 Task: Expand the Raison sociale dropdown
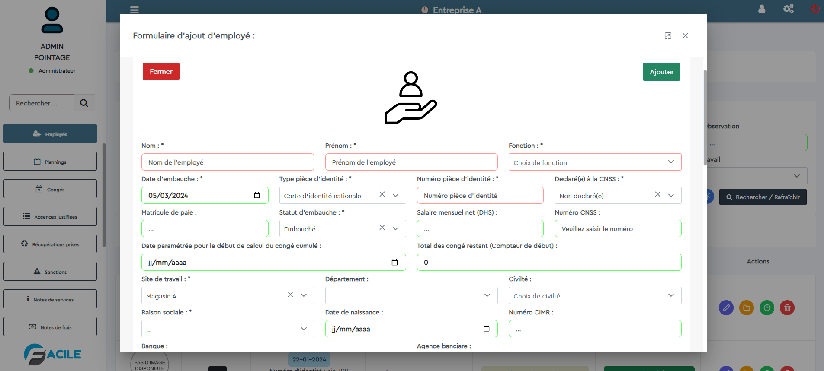point(228,329)
